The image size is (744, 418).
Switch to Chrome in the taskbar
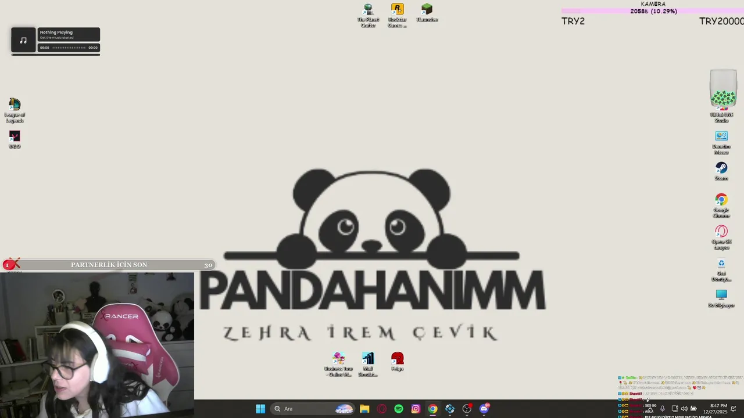(x=432, y=409)
